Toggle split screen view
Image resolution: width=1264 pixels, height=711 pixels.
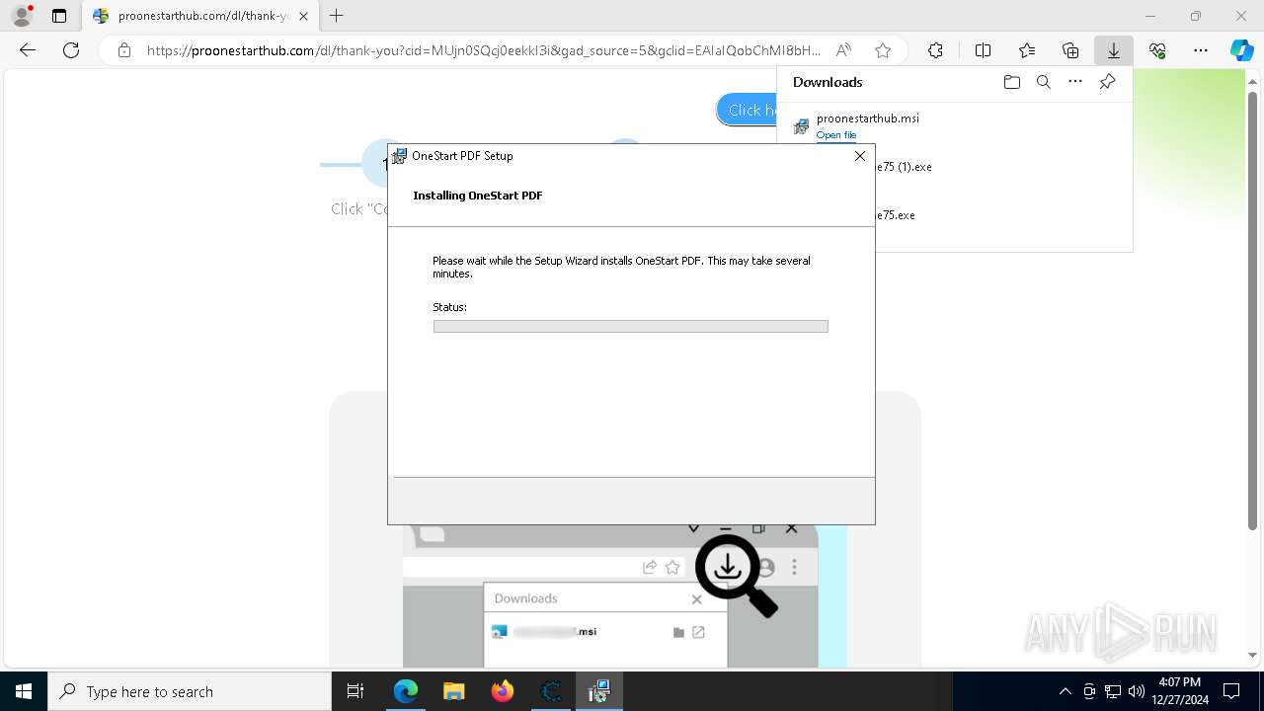pos(983,50)
